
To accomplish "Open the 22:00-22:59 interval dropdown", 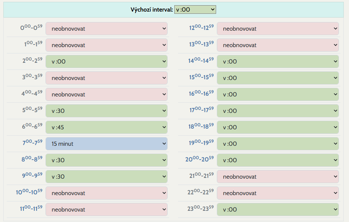I will [x=278, y=193].
